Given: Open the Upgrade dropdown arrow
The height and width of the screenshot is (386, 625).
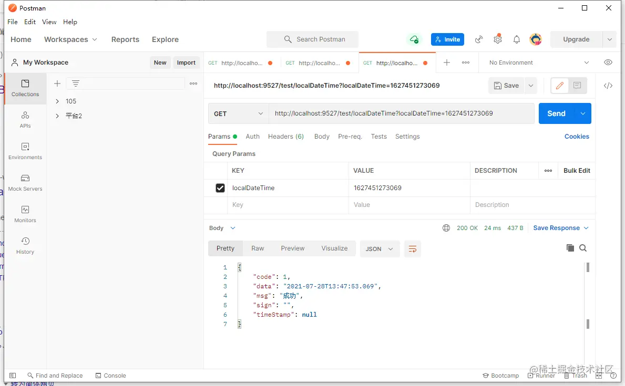Looking at the screenshot, I should click(609, 39).
